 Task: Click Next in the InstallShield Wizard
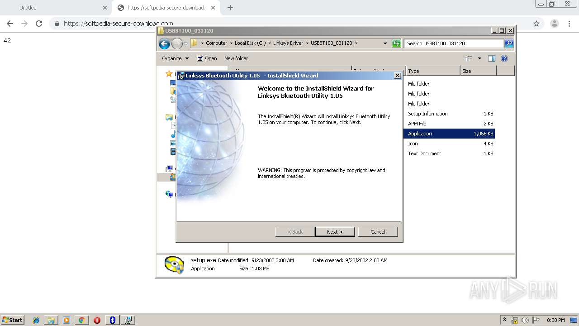click(x=335, y=231)
